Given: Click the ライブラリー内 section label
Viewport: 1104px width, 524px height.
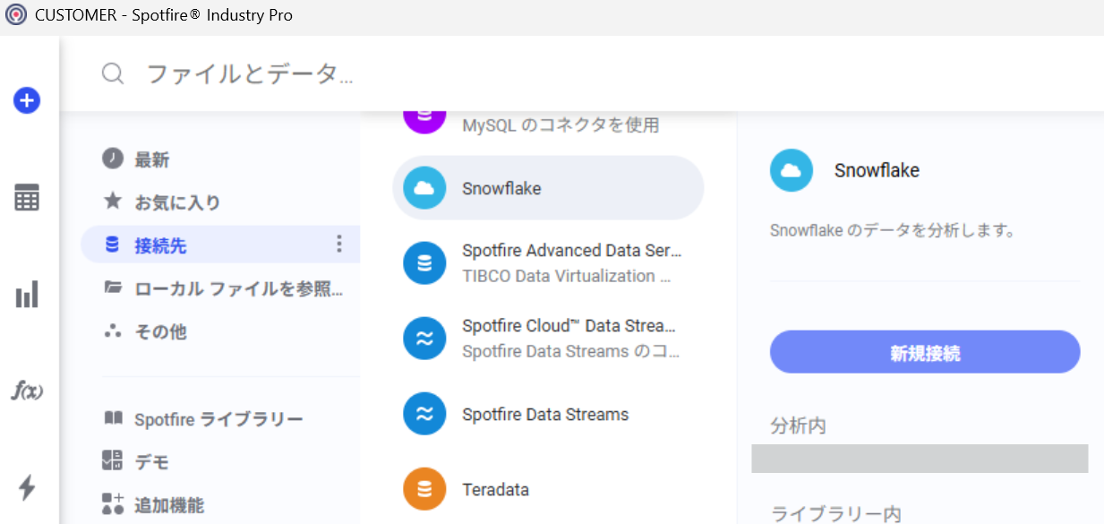Looking at the screenshot, I should coord(835,512).
